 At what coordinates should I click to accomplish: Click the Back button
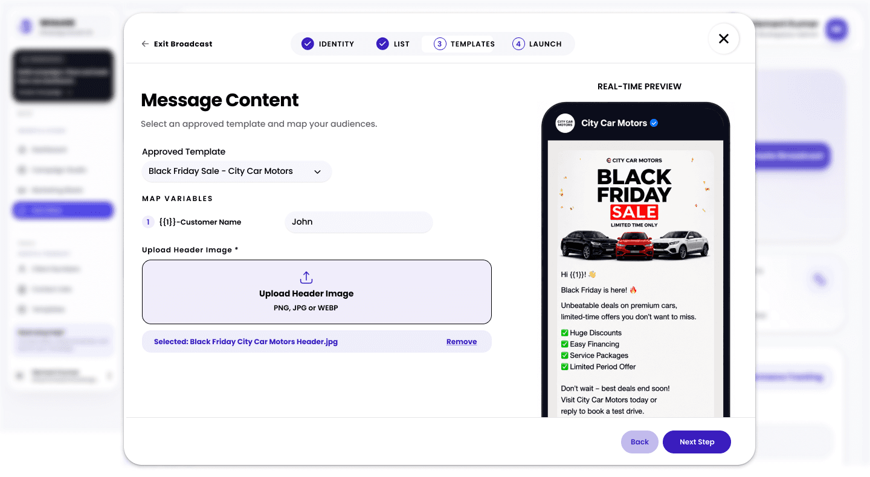tap(640, 442)
